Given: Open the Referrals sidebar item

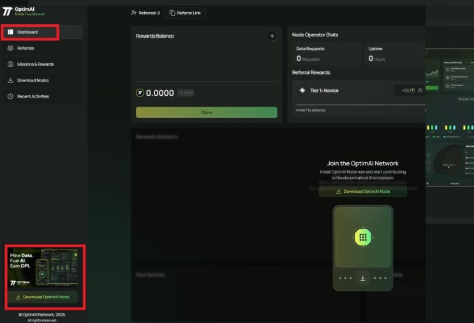Looking at the screenshot, I should point(42,48).
